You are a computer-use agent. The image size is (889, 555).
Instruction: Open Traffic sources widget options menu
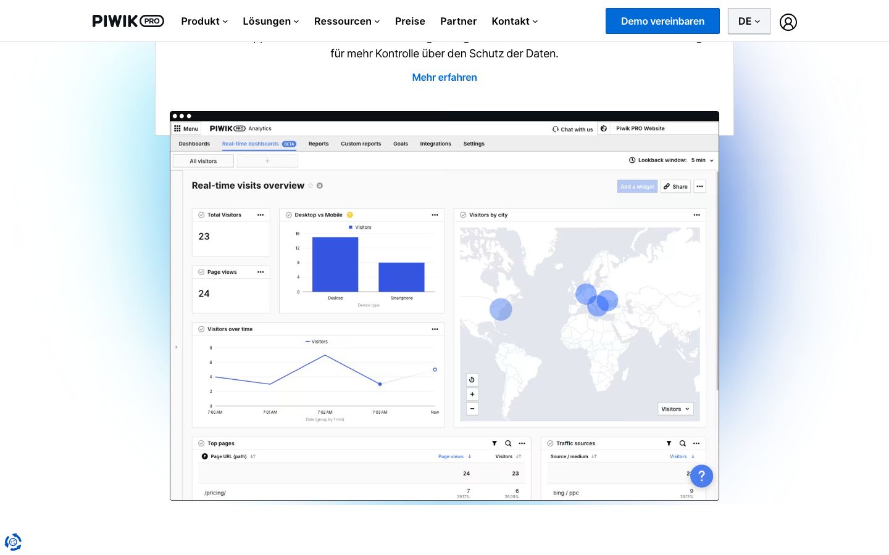tap(696, 443)
